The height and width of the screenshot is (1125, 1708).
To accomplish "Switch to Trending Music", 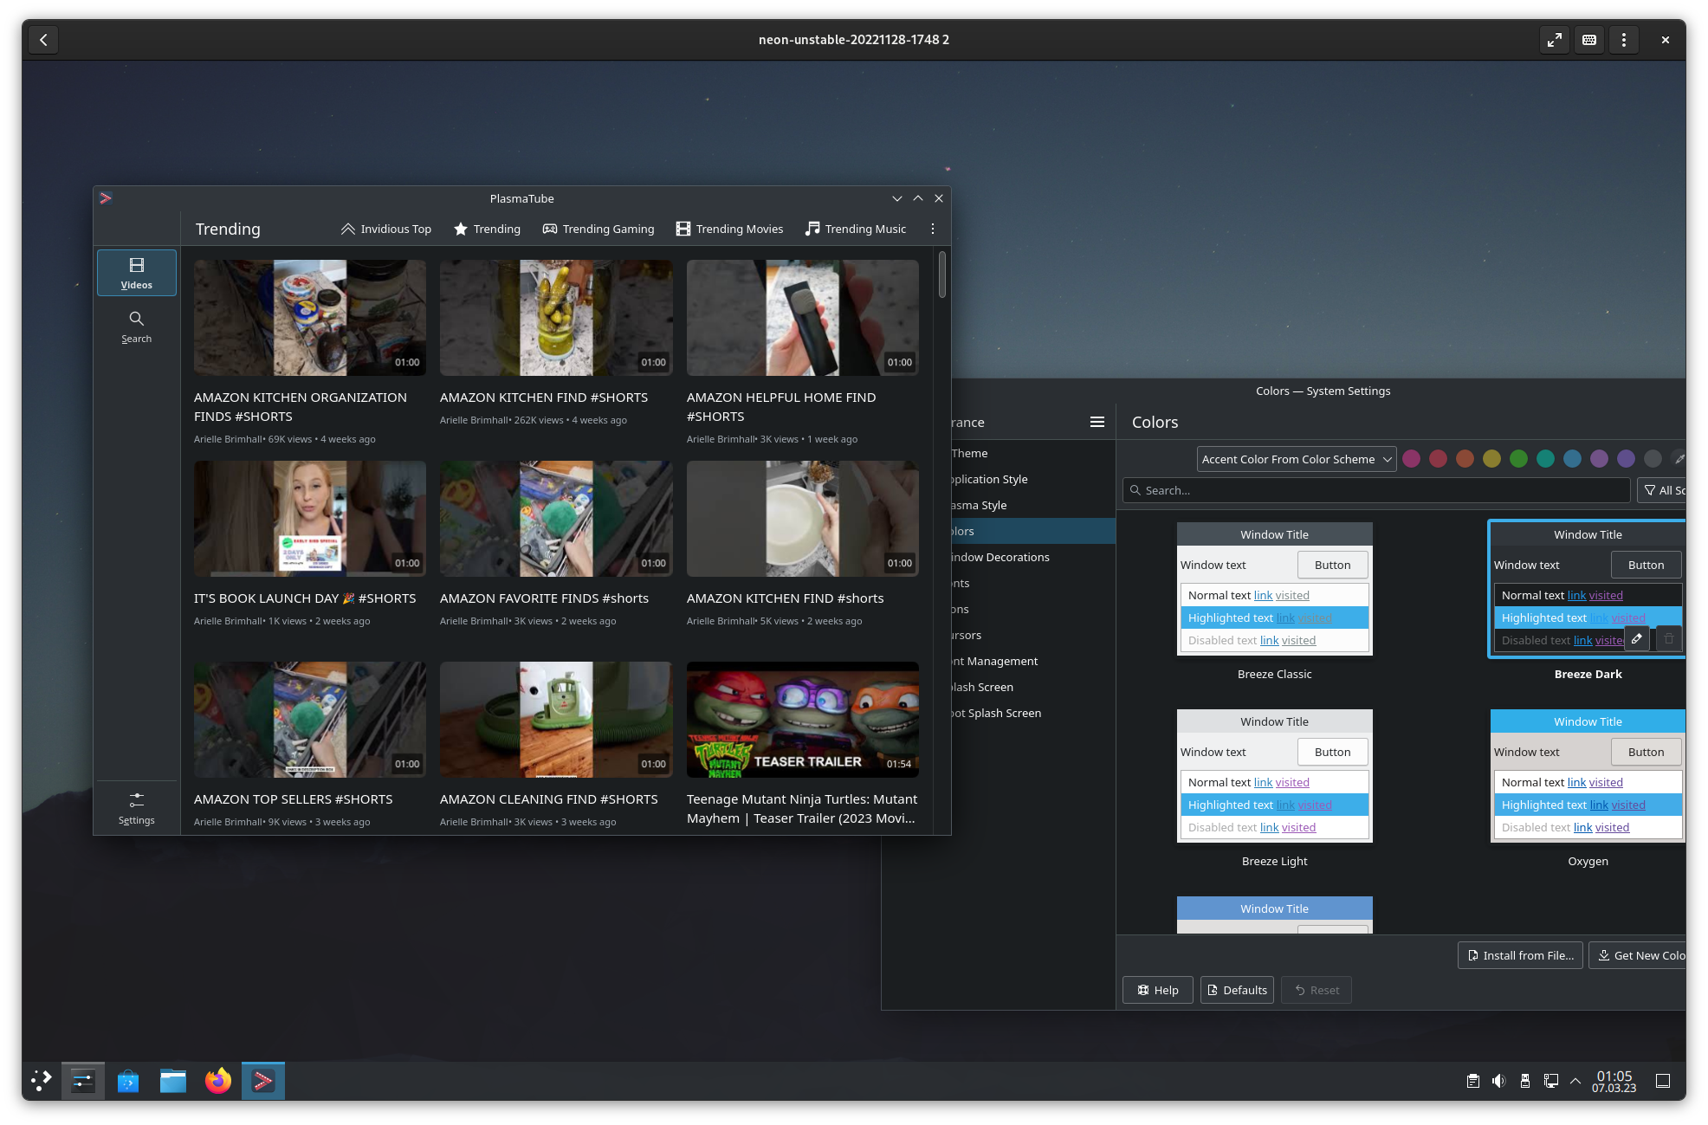I will pyautogui.click(x=856, y=229).
